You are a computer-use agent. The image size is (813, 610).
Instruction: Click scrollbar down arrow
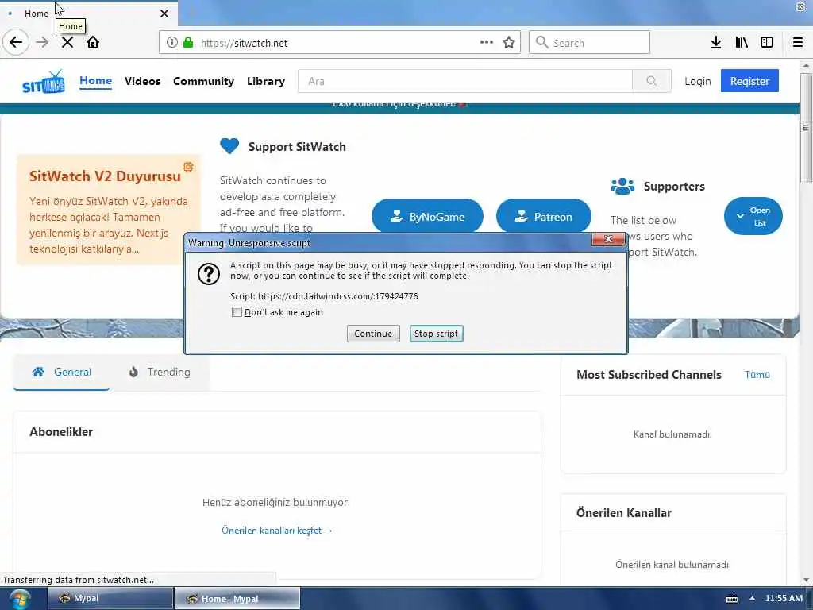point(806,579)
